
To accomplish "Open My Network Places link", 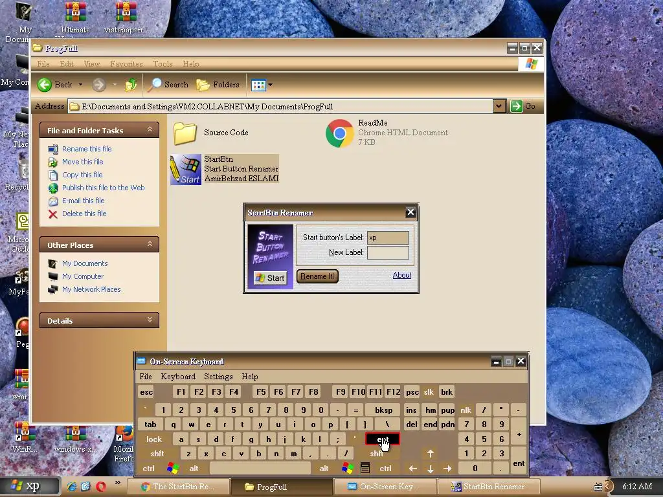I will pyautogui.click(x=91, y=289).
